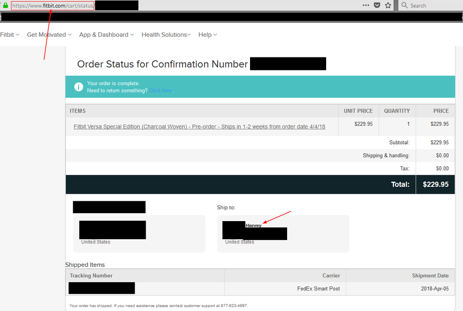The width and height of the screenshot is (463, 311).
Task: Expand the Get Motivated dropdown
Action: pyautogui.click(x=49, y=34)
